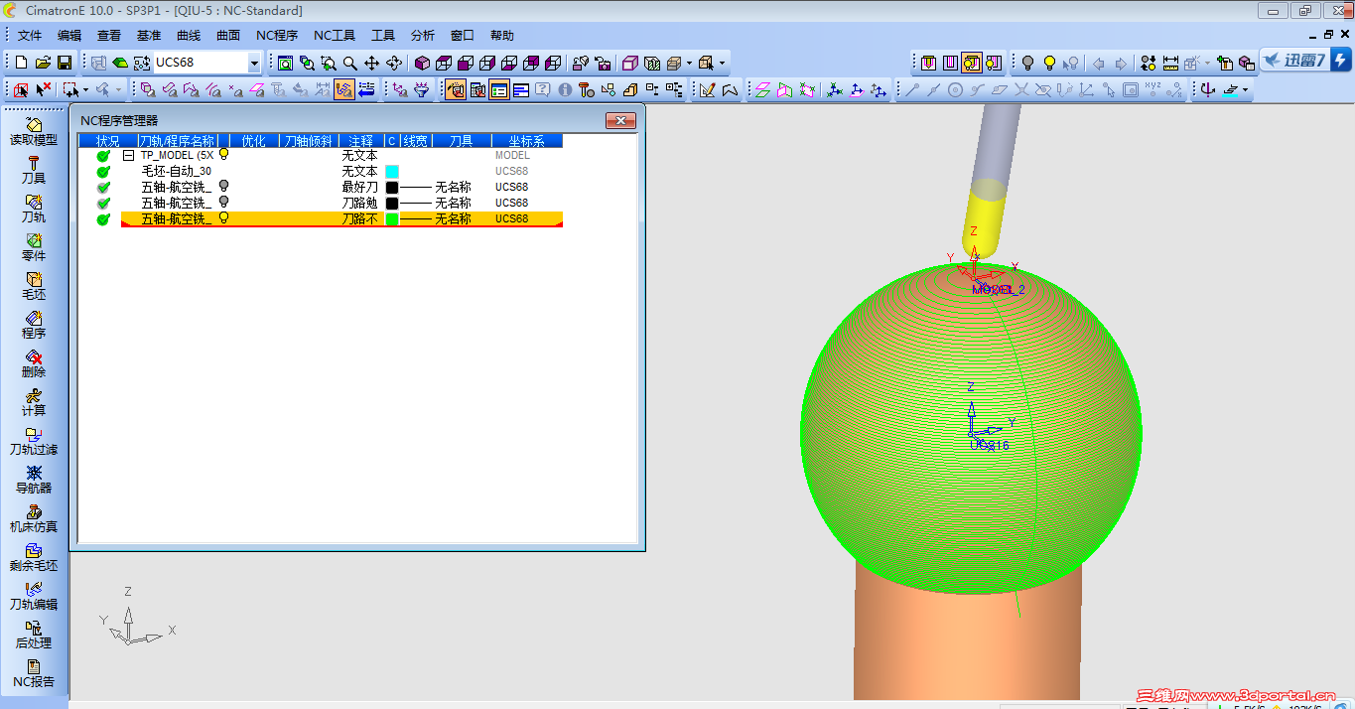Open a file using folder icon
The height and width of the screenshot is (709, 1355).
click(x=43, y=63)
